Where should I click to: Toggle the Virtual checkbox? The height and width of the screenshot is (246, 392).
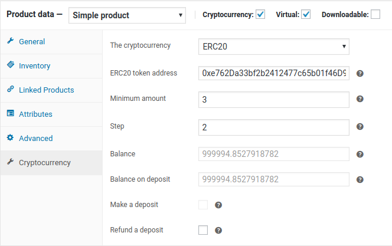point(306,14)
